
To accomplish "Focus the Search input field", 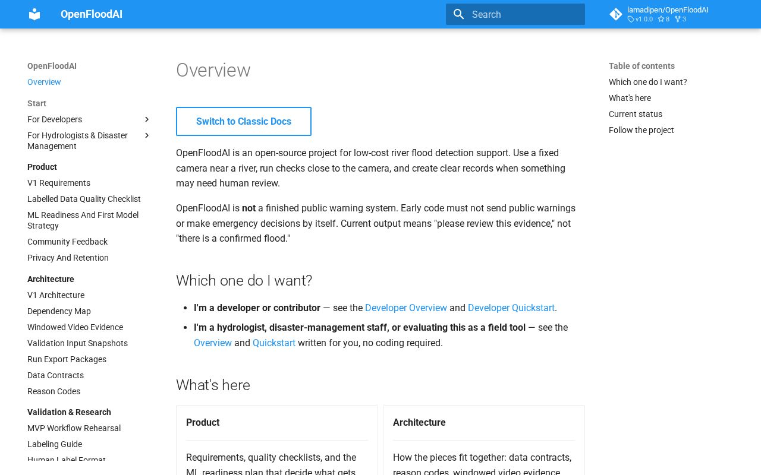I will (x=515, y=14).
